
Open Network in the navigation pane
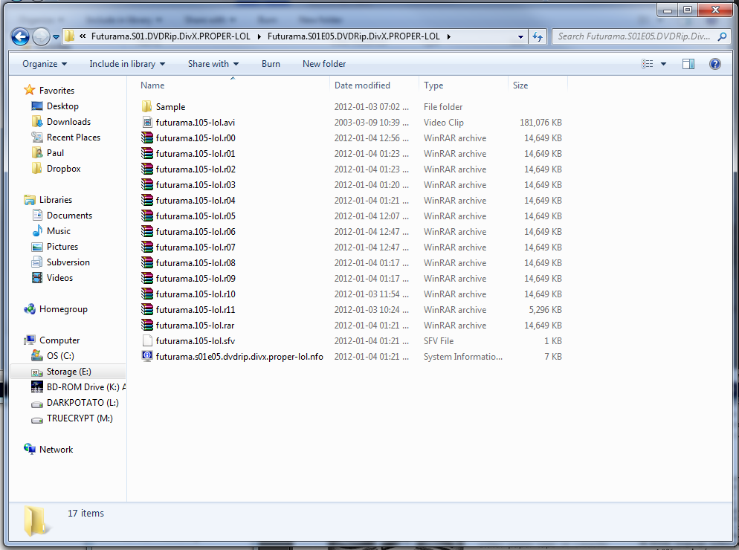click(x=56, y=450)
